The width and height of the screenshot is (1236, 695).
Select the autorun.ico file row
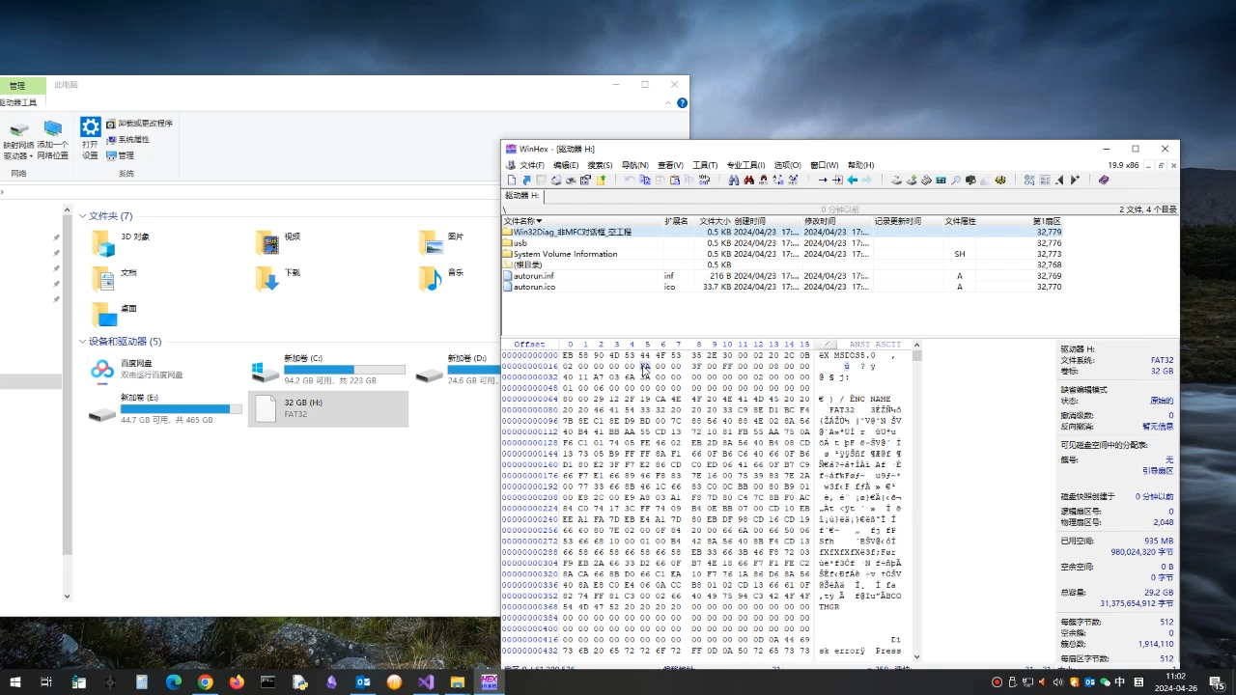point(782,287)
